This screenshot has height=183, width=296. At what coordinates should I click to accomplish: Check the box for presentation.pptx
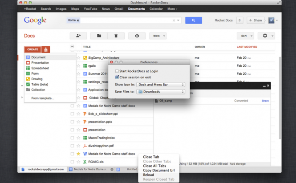72,122
